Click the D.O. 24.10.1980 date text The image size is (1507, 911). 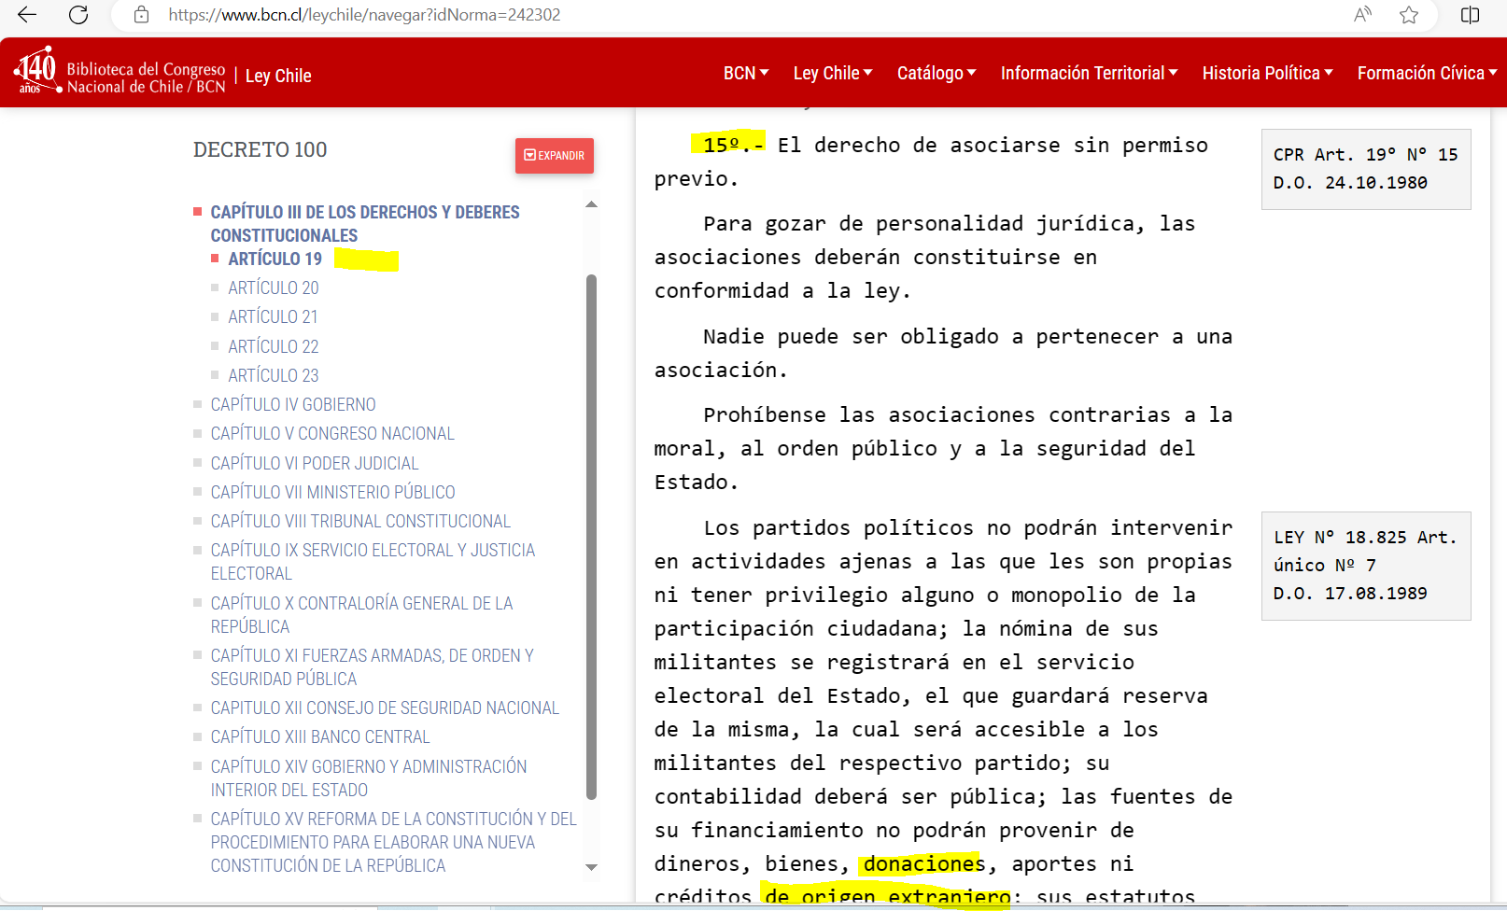[1350, 183]
